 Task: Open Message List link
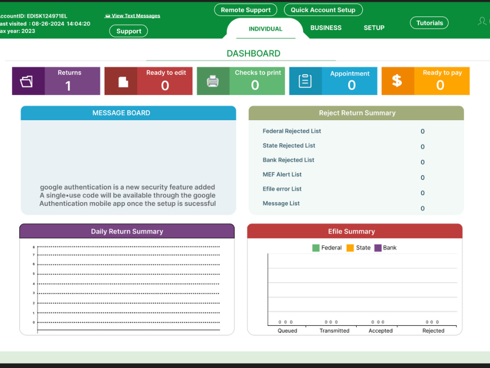(281, 204)
